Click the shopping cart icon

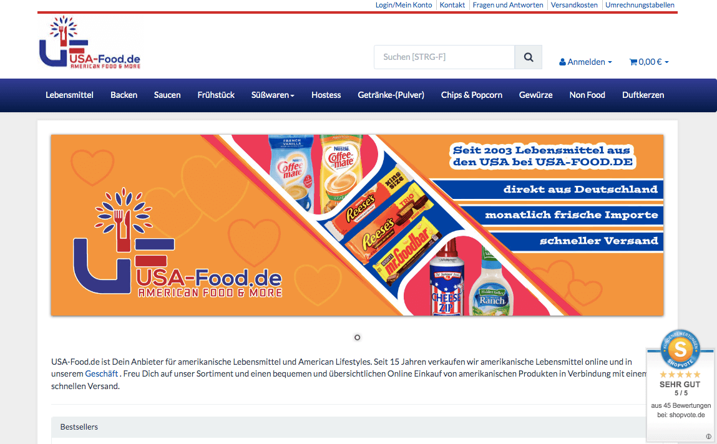633,62
